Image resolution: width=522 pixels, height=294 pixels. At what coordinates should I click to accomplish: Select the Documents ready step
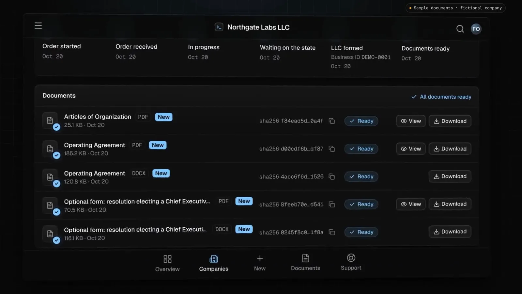click(425, 48)
